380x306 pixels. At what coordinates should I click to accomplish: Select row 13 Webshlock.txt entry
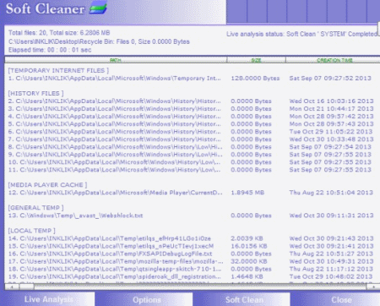click(75, 216)
